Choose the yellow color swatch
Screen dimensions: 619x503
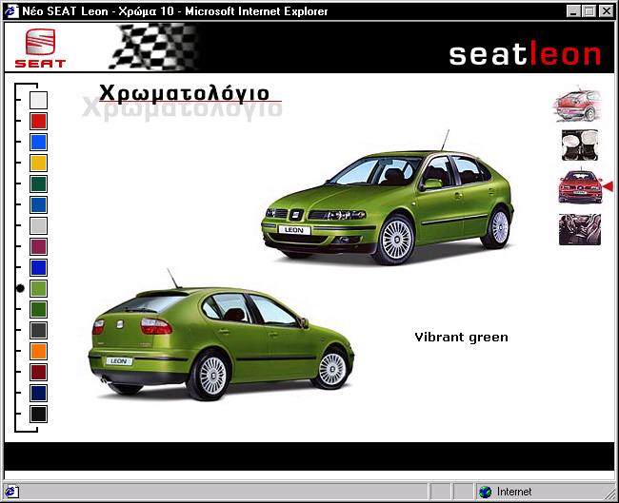[38, 163]
